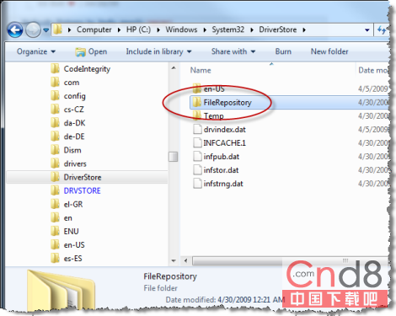This screenshot has width=396, height=316.
Task: Select the drivers folder in navigation tree
Action: point(75,163)
